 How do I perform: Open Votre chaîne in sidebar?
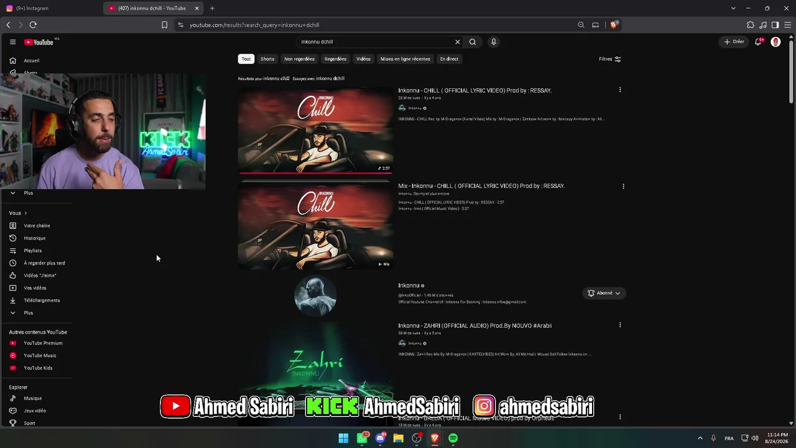[37, 226]
